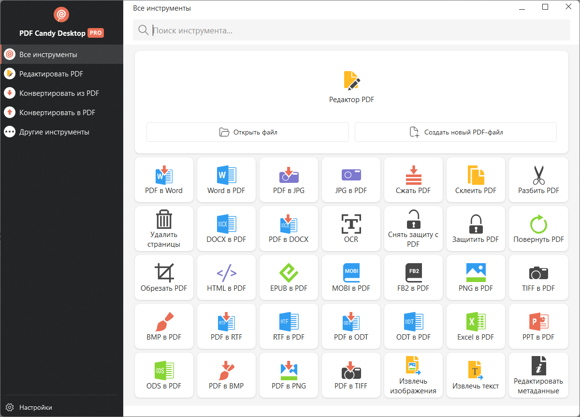
Task: Click Создать новый PDF-файл button
Action: (x=456, y=132)
